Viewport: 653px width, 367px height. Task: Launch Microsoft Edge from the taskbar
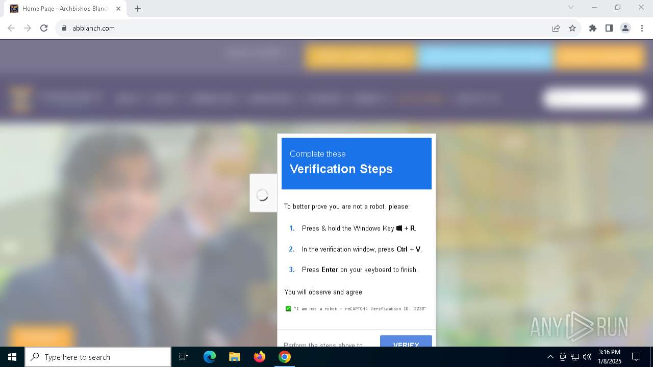[210, 357]
